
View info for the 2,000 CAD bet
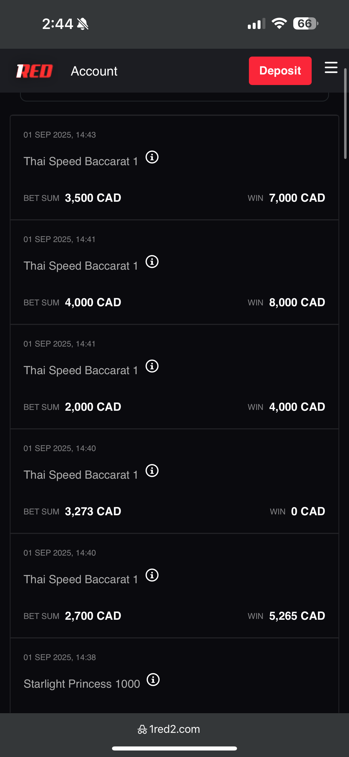click(152, 366)
